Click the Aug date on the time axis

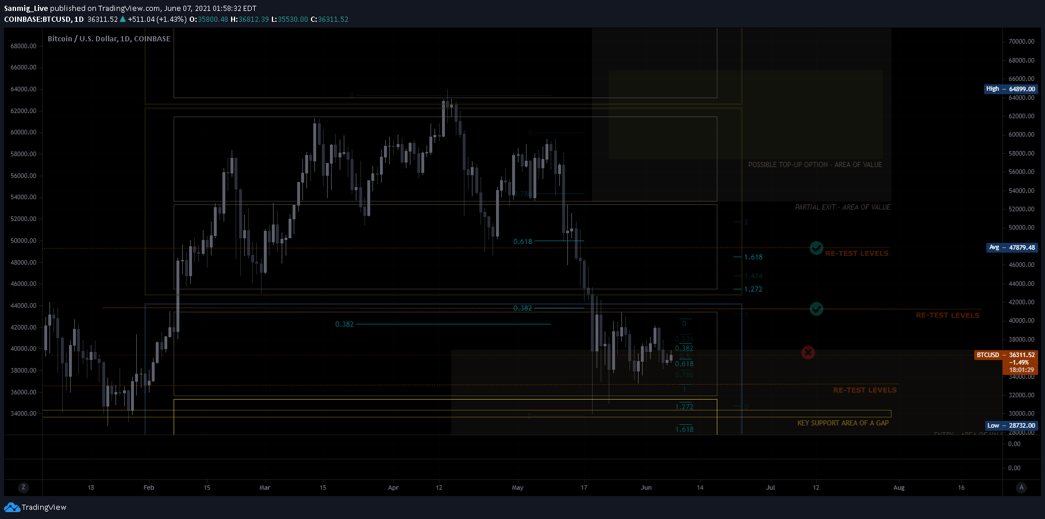point(899,487)
